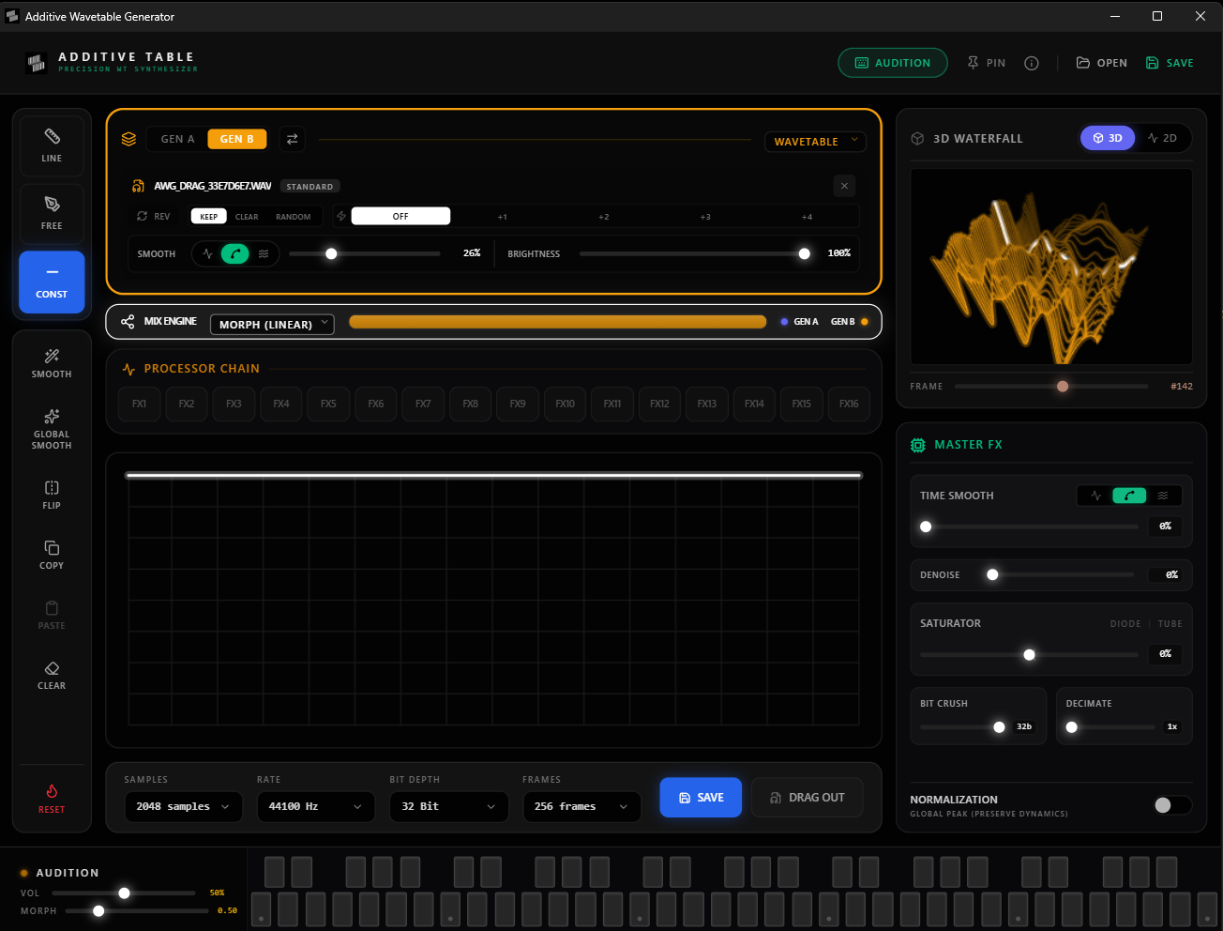Select the +2 shift option
The height and width of the screenshot is (931, 1223).
click(604, 216)
